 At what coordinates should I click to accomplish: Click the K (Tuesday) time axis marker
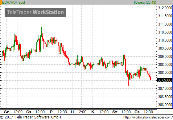tap(93, 112)
